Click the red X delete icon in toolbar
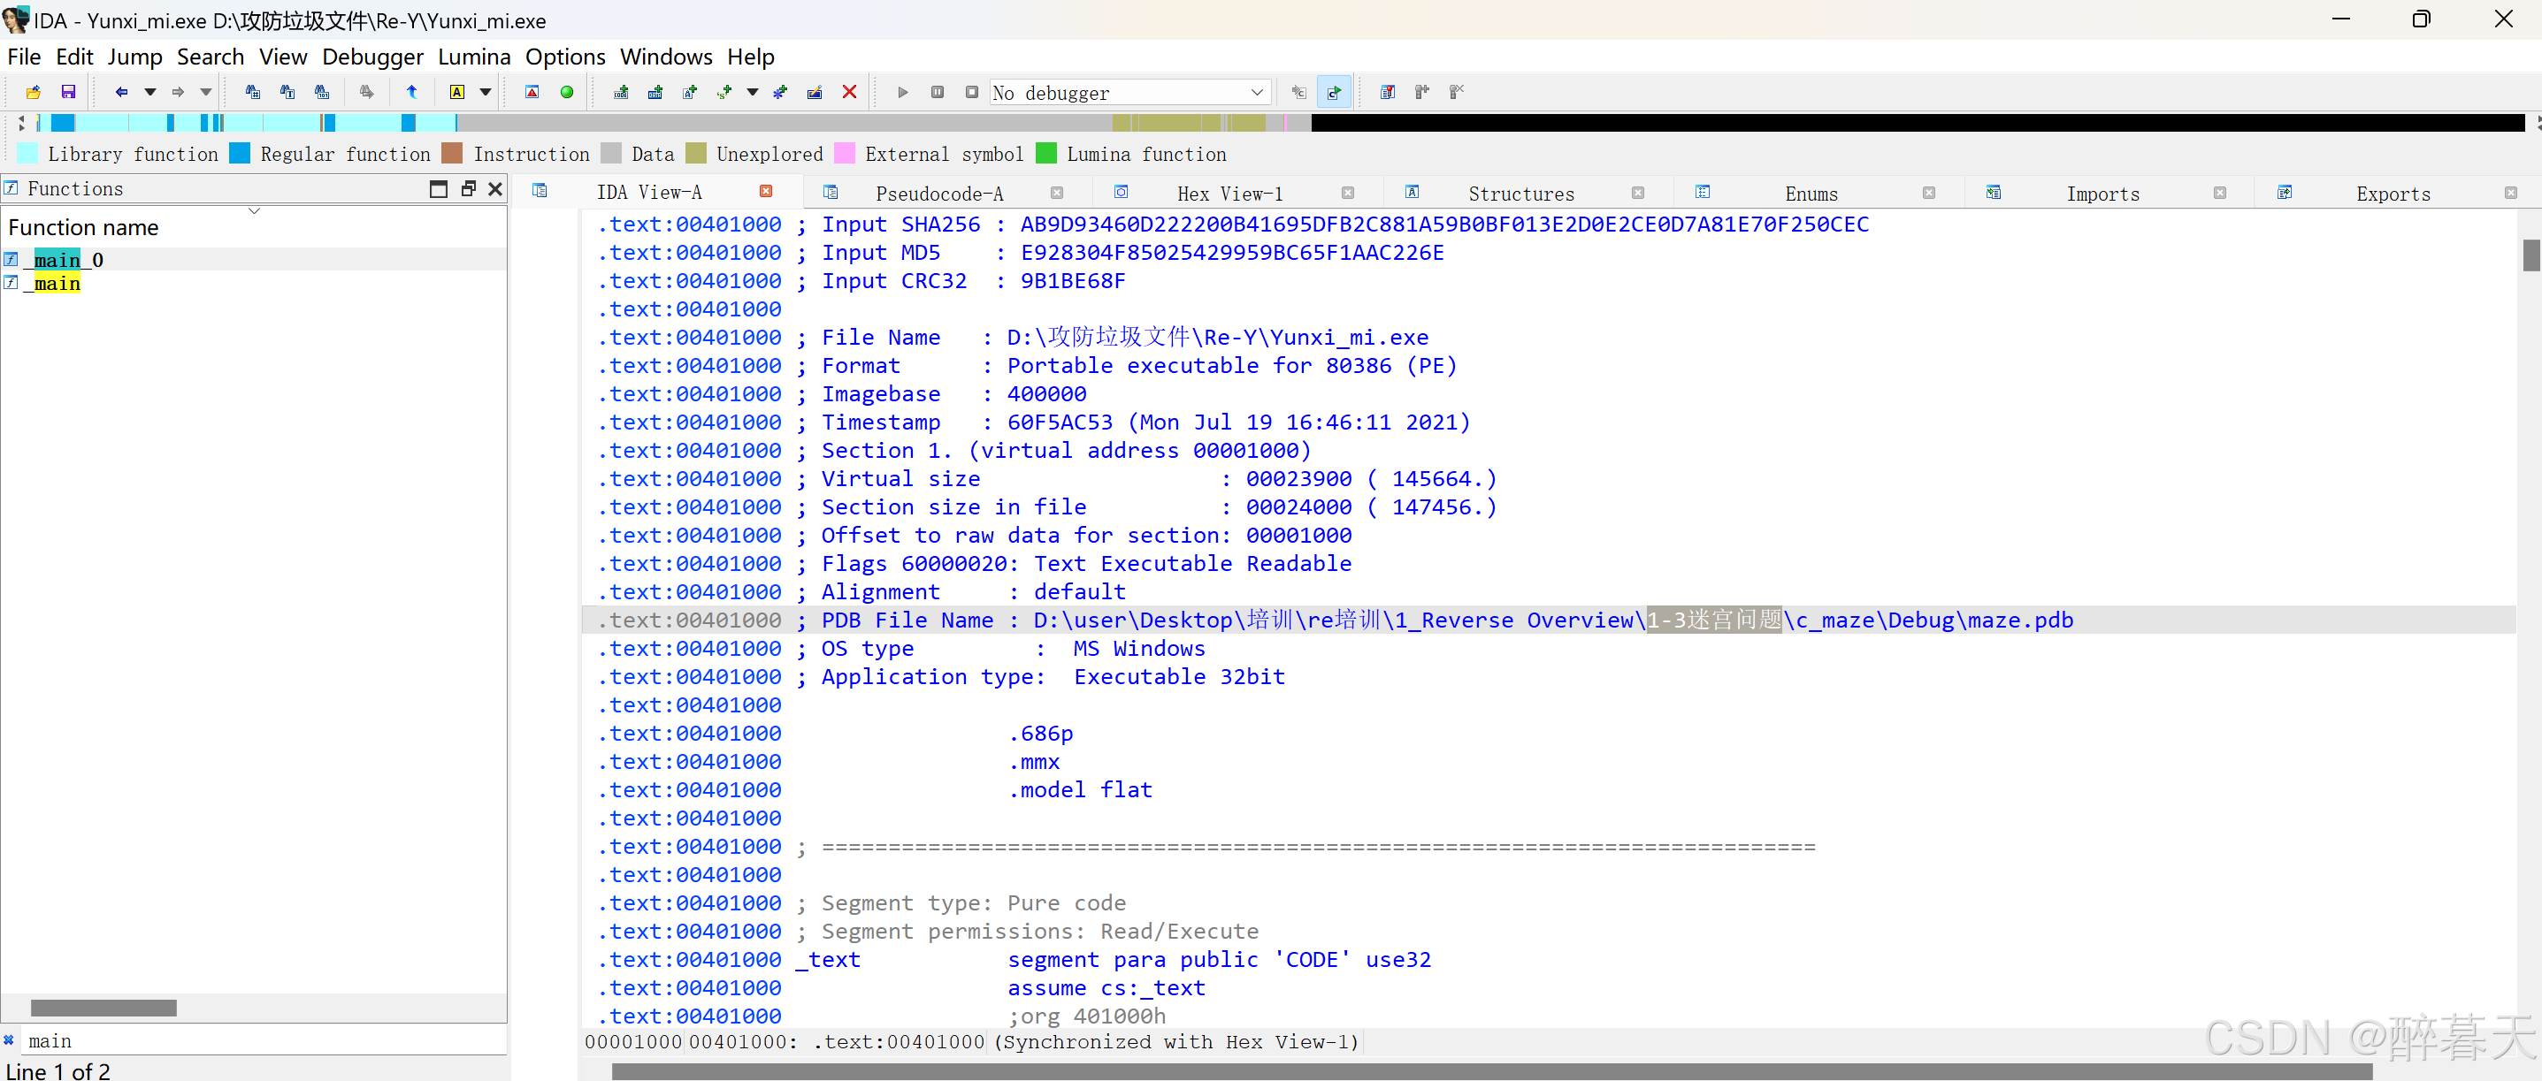2542x1081 pixels. tap(848, 93)
